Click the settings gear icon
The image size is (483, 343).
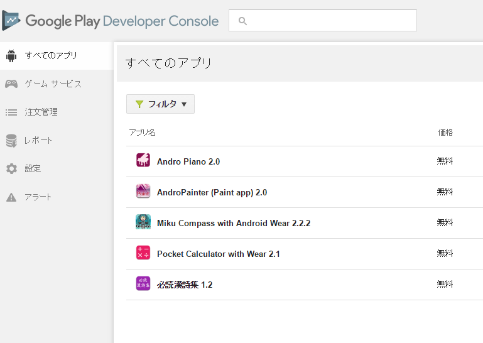(x=11, y=169)
